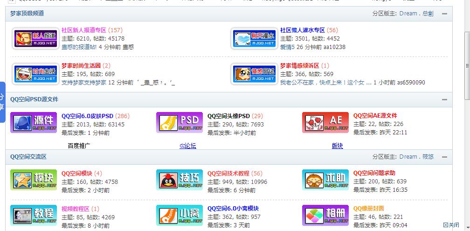Open 社区新人报道专区 forum link

[x=84, y=30]
